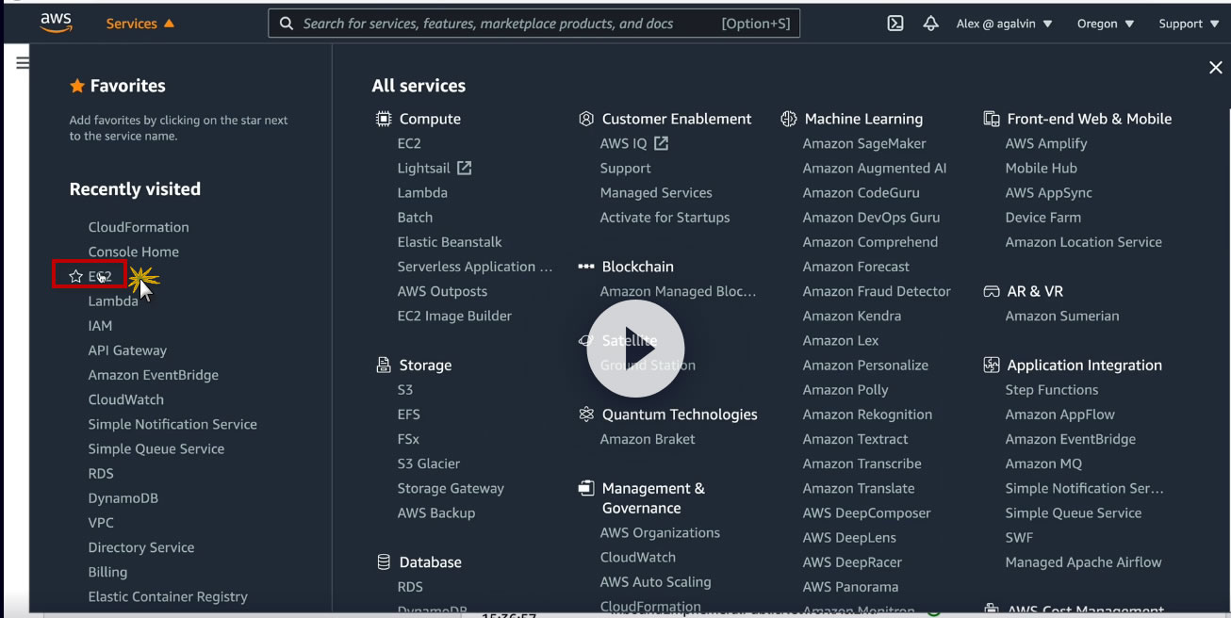Viewport: 1231px width, 618px height.
Task: Open CloudFormation from Recently visited
Action: [139, 227]
